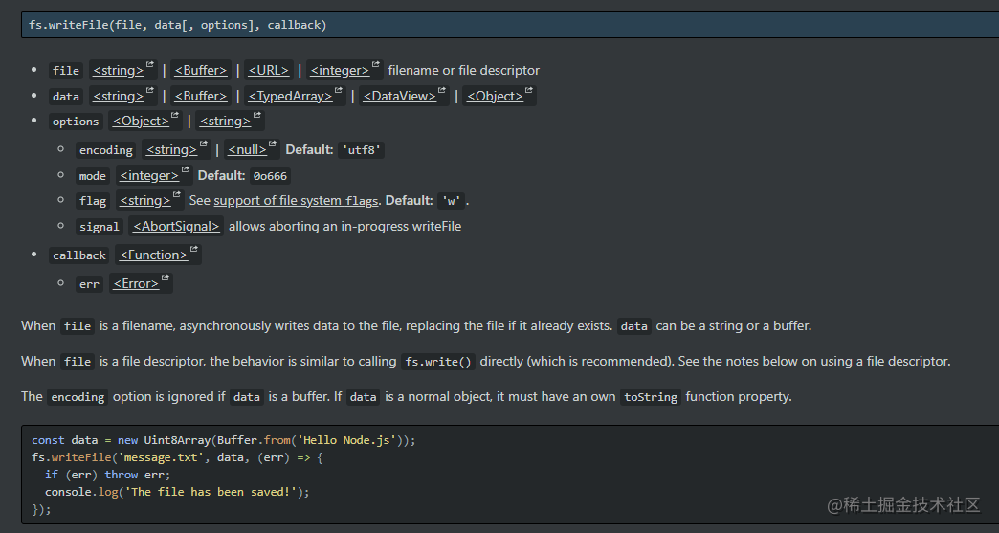Click the console.log 'The file has been saved!' line
The height and width of the screenshot is (533, 999).
[177, 492]
